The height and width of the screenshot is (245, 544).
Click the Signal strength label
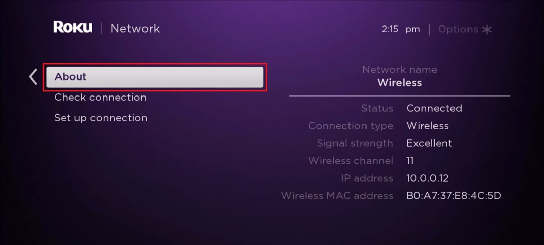click(x=355, y=143)
